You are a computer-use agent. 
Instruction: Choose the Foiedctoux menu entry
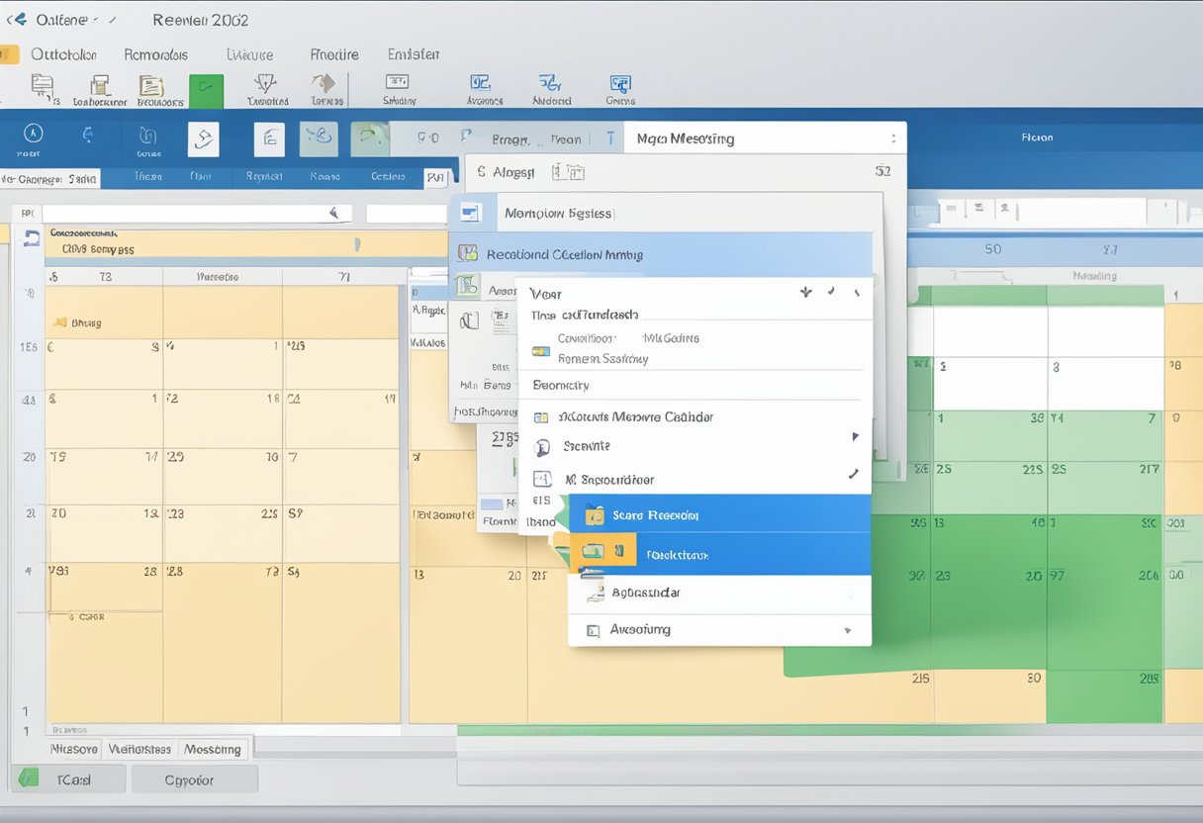coord(719,555)
